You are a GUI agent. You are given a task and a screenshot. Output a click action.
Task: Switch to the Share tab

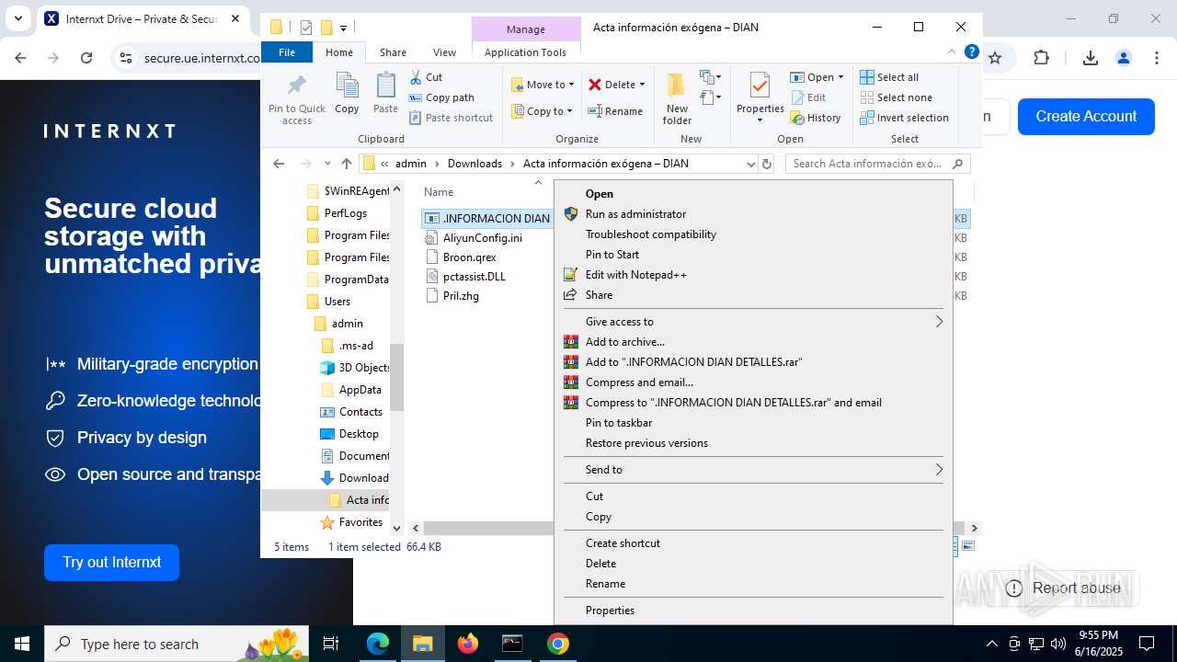(393, 52)
